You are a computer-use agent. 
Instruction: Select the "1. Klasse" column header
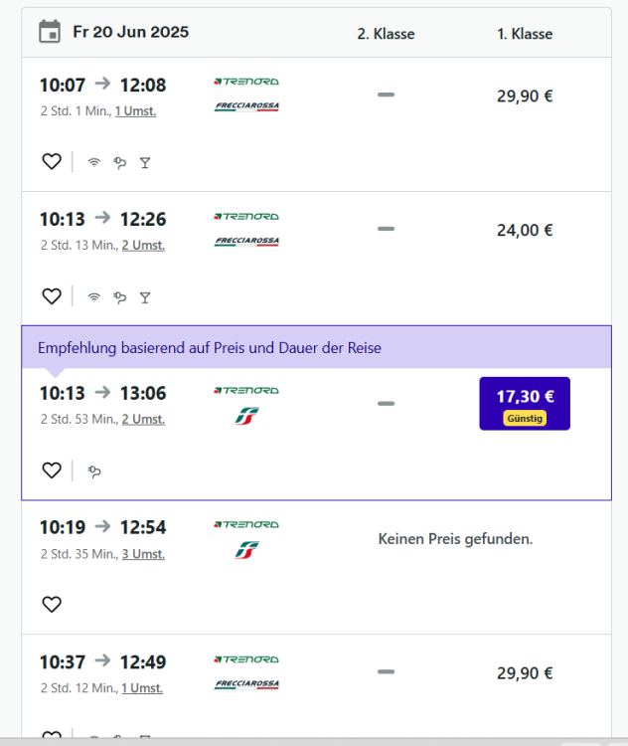pyautogui.click(x=525, y=34)
